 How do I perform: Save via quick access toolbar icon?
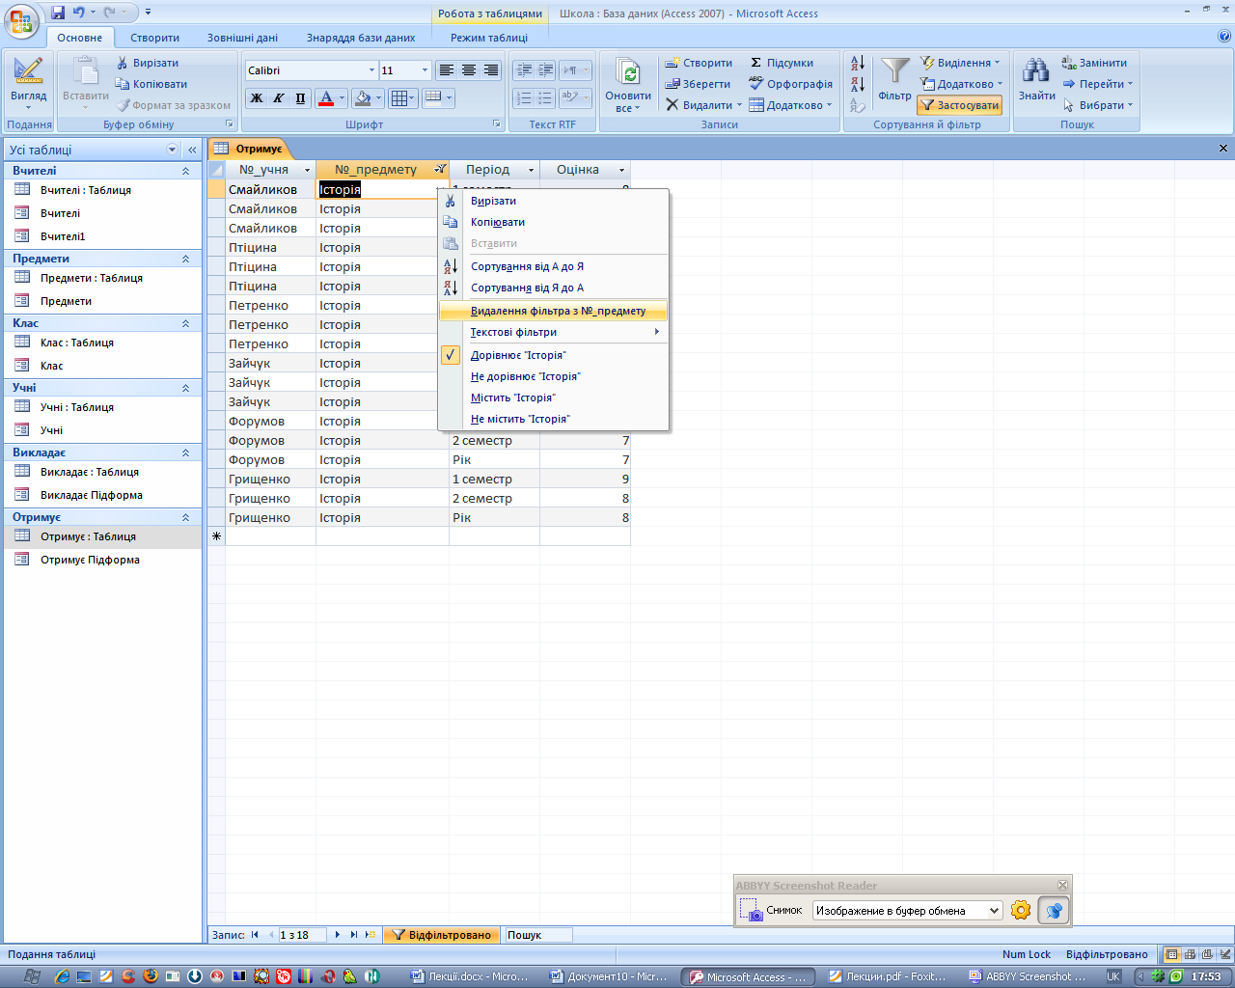(x=58, y=13)
